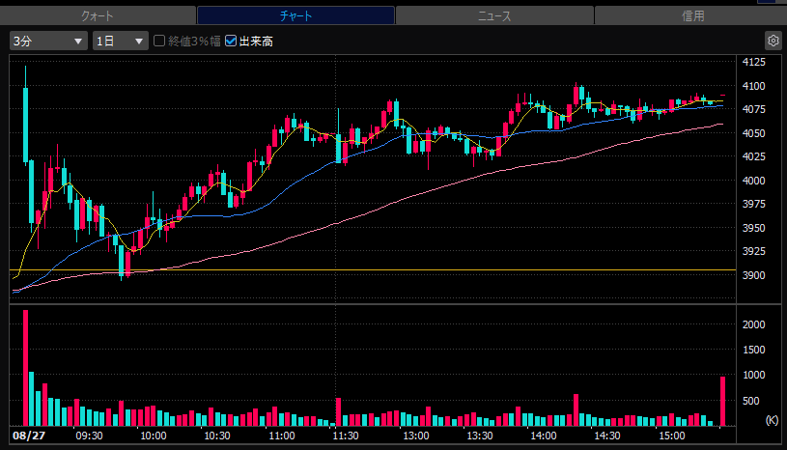Click the 3900 price axis label
787x450 pixels.
pos(754,275)
